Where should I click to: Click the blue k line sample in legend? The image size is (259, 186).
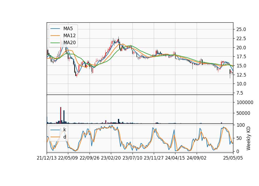coord(55,130)
